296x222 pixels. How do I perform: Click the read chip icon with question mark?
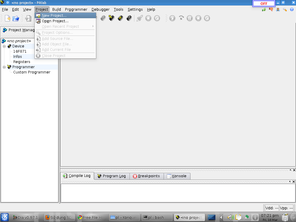(x=103, y=18)
